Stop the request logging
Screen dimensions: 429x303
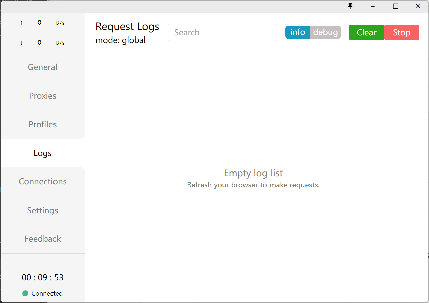point(402,32)
